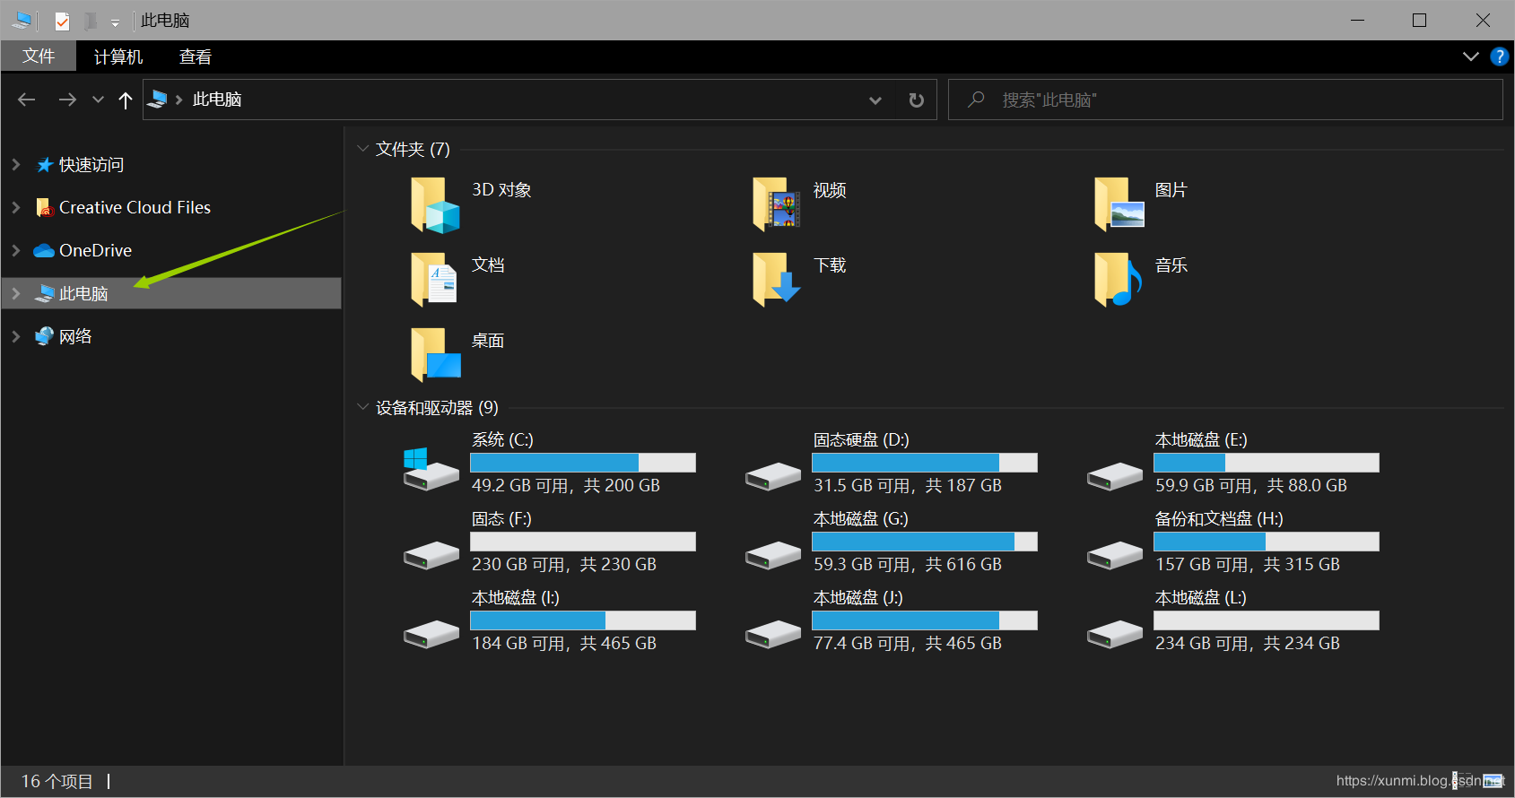Click the 此电脑 breadcrumb in address bar
This screenshot has width=1515, height=798.
[217, 100]
